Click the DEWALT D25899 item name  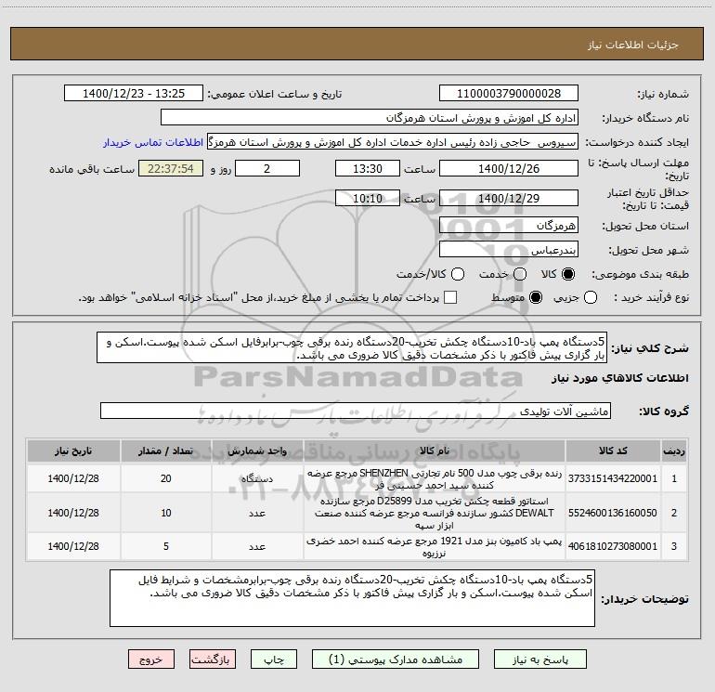coord(435,513)
